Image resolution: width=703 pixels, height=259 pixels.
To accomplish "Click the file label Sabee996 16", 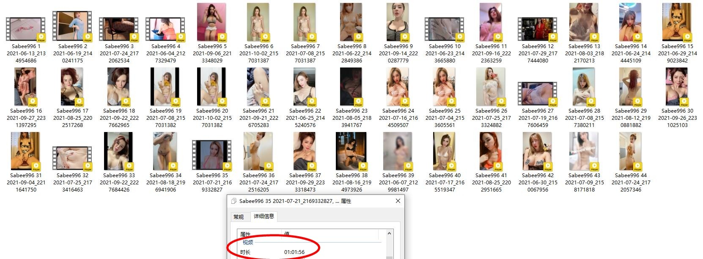I will tap(26, 111).
